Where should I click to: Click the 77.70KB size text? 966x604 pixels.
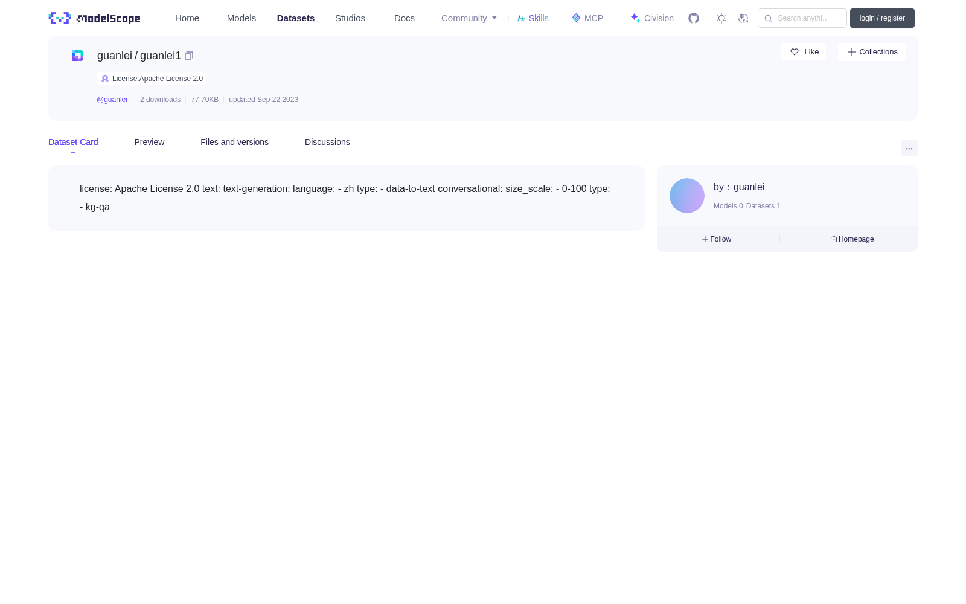[205, 100]
